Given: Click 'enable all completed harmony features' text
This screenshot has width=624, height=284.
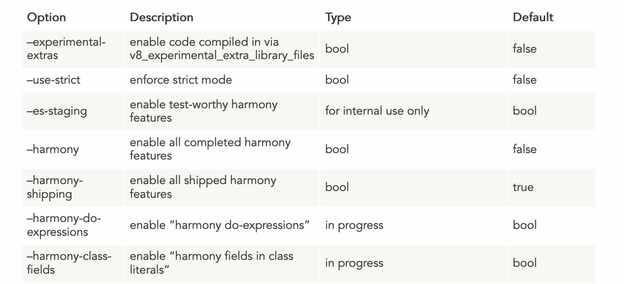Looking at the screenshot, I should click(210, 149).
